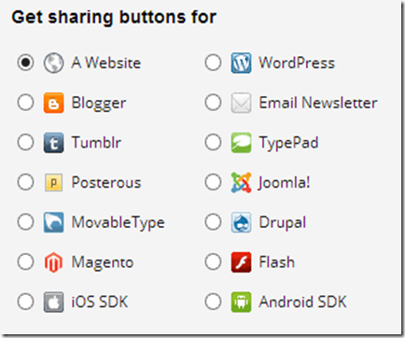
Task: Click the red Flash icon
Action: coord(241,262)
